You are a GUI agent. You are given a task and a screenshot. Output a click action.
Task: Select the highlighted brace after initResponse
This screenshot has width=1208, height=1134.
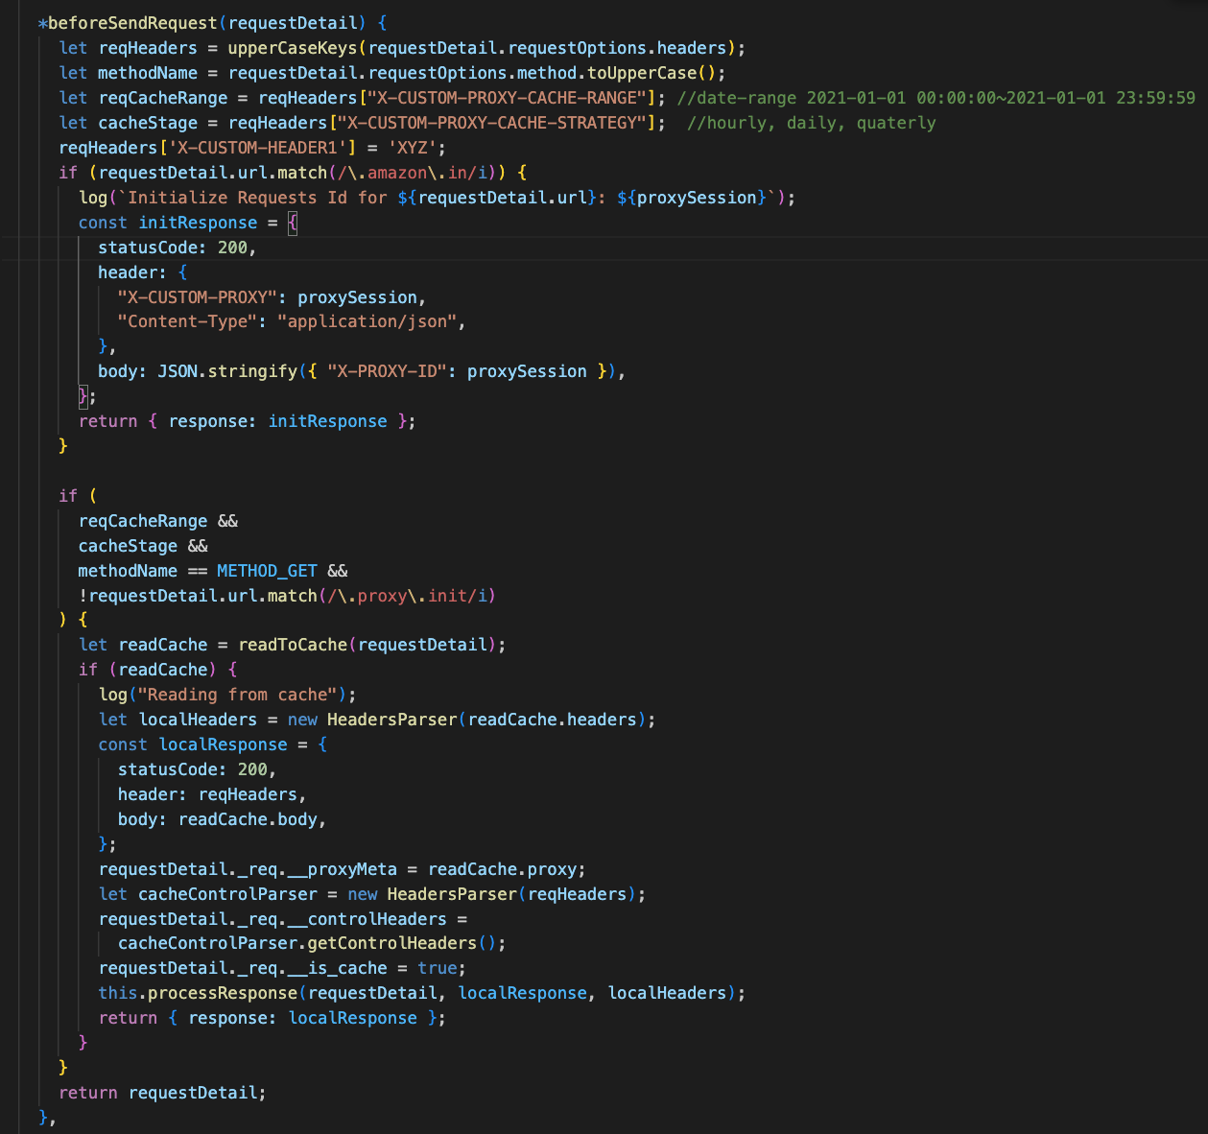(x=293, y=223)
